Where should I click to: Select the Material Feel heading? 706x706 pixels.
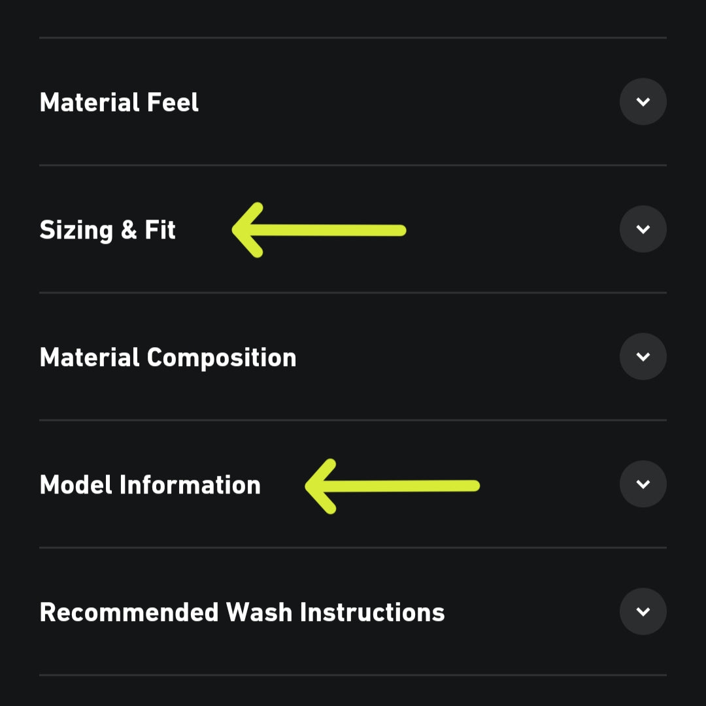click(x=119, y=103)
